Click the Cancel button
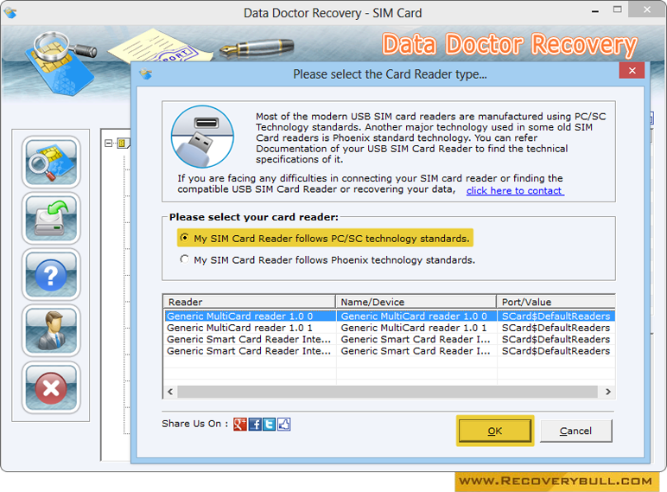The image size is (667, 492). [576, 431]
